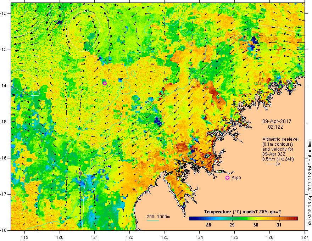Click the '0.5m/s (1kt 24h)' label
Image resolution: width=312 pixels, height=241 pixels.
(278, 159)
